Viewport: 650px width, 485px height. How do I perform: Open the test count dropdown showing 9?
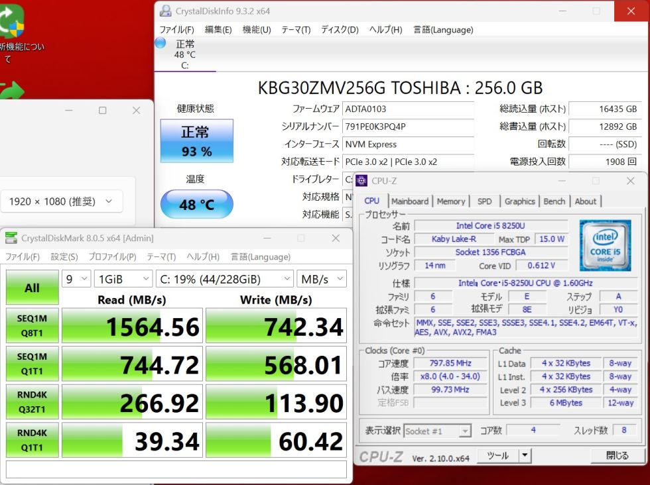point(76,279)
